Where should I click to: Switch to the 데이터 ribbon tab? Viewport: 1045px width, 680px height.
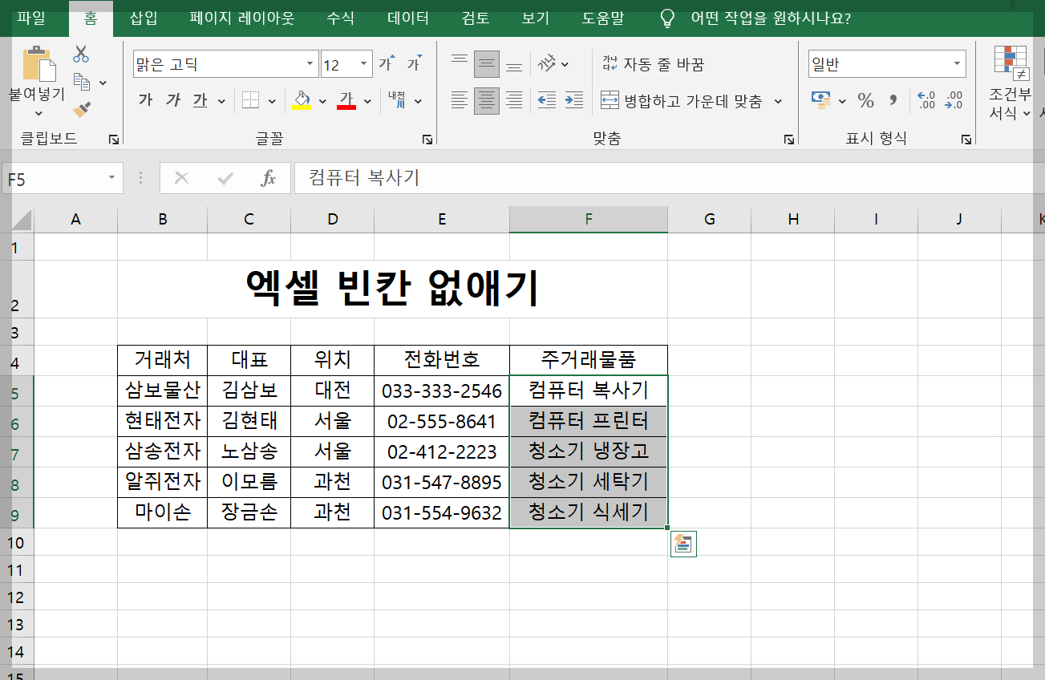(407, 16)
